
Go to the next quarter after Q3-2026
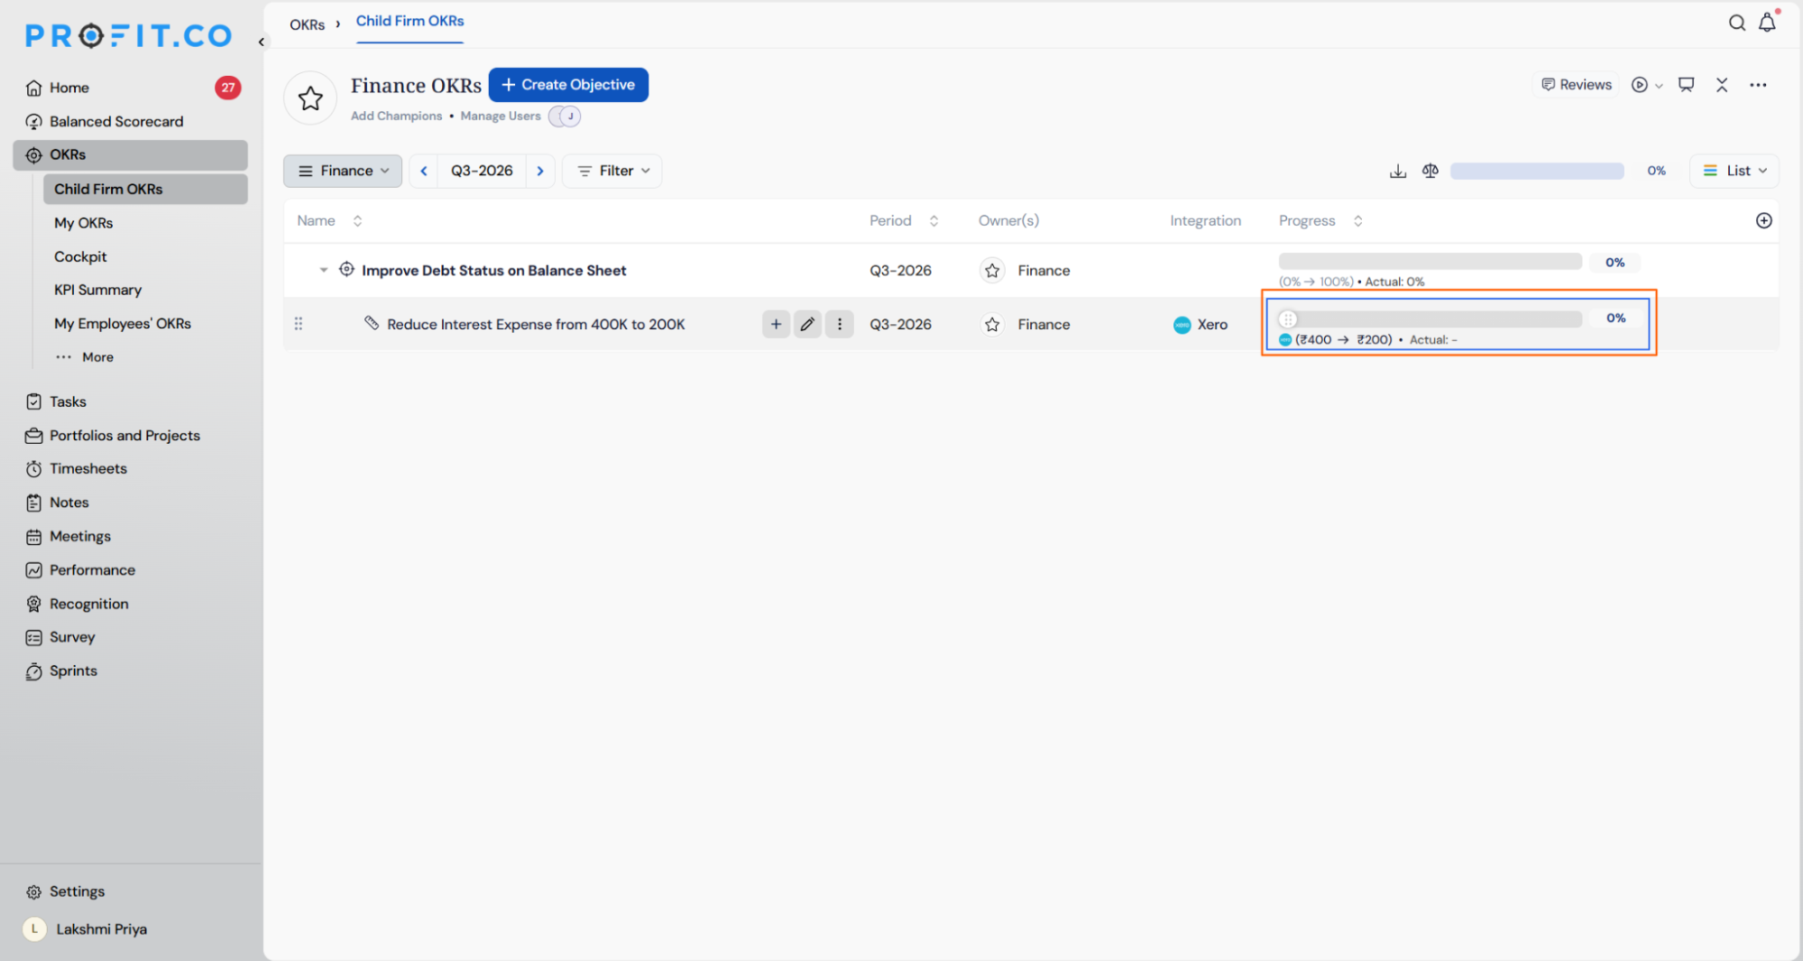[540, 171]
